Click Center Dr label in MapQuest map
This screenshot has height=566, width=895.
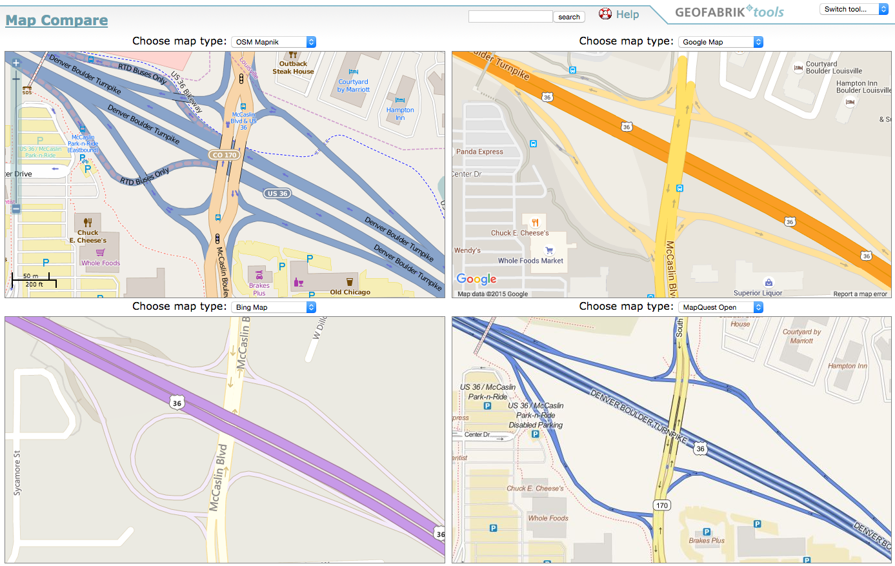477,435
